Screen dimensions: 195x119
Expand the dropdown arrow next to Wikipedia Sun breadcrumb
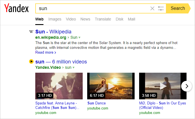coord(80,38)
